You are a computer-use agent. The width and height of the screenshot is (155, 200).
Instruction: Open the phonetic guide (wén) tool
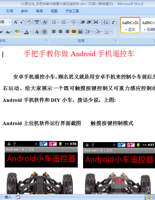pos(37,22)
